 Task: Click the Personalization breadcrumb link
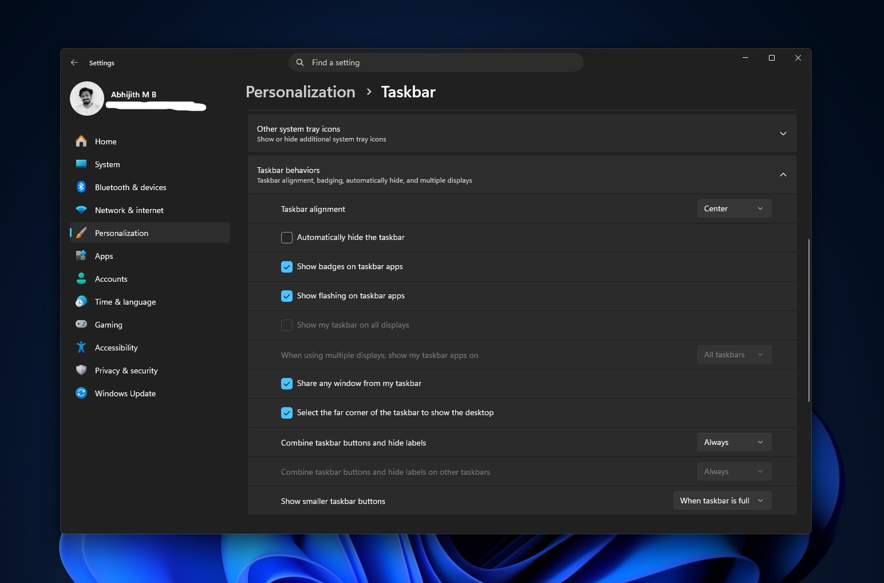[301, 92]
